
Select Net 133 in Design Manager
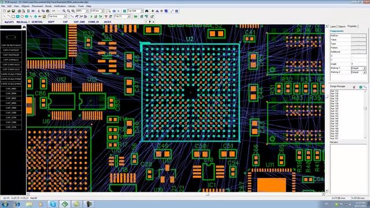coord(334,91)
